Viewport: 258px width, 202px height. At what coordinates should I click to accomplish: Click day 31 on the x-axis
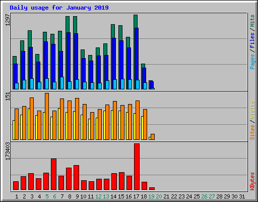242,196
